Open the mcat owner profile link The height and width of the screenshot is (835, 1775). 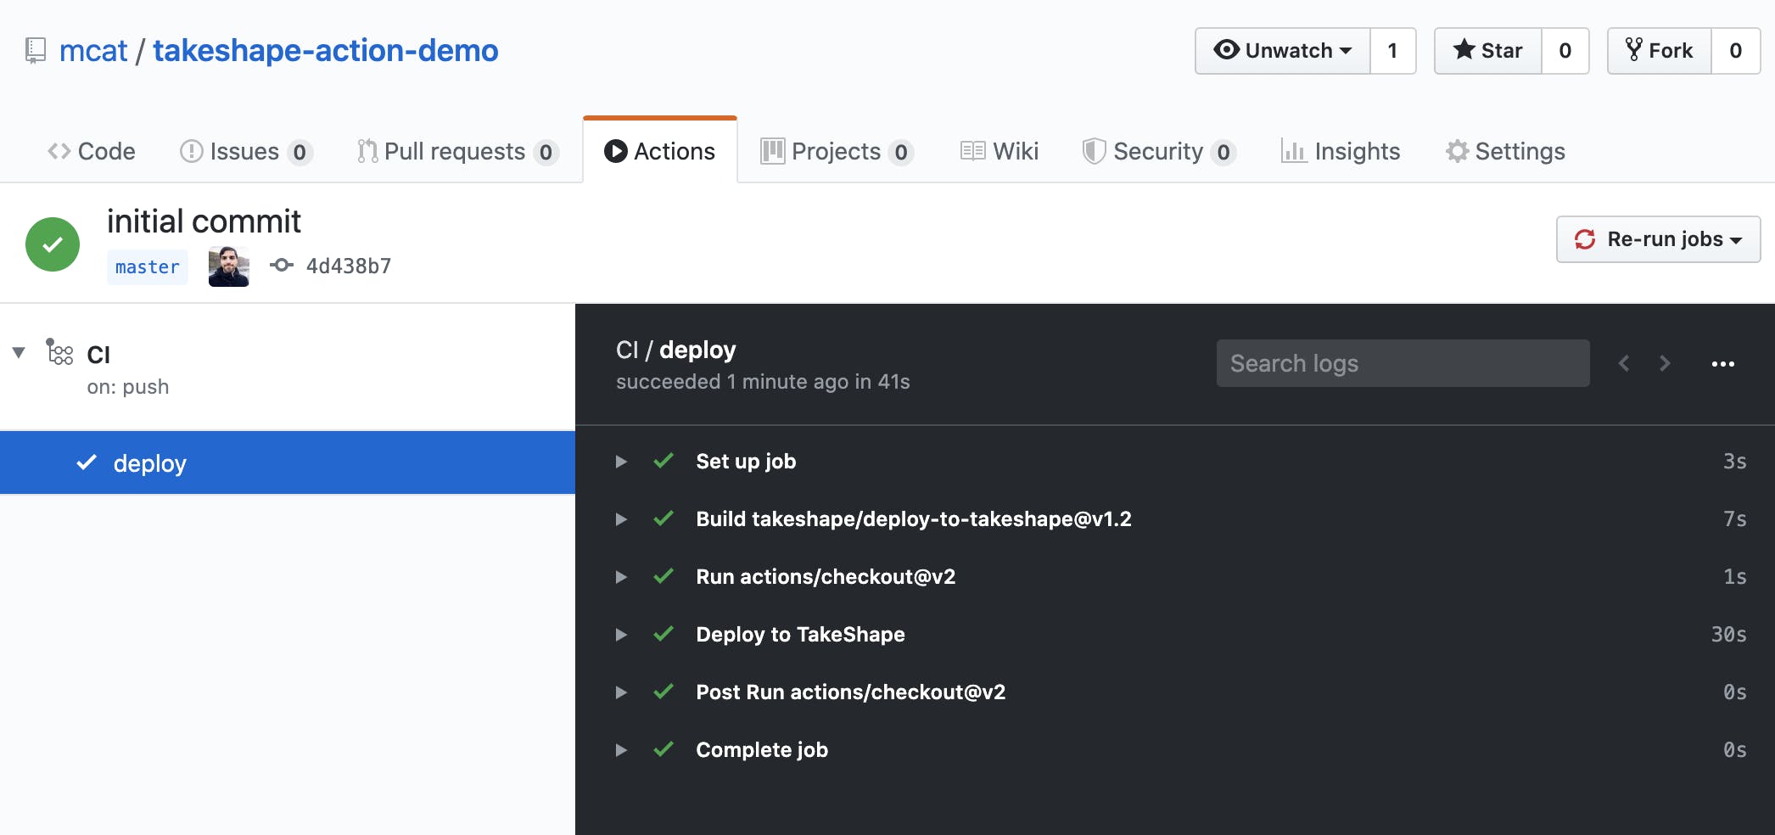(x=93, y=51)
